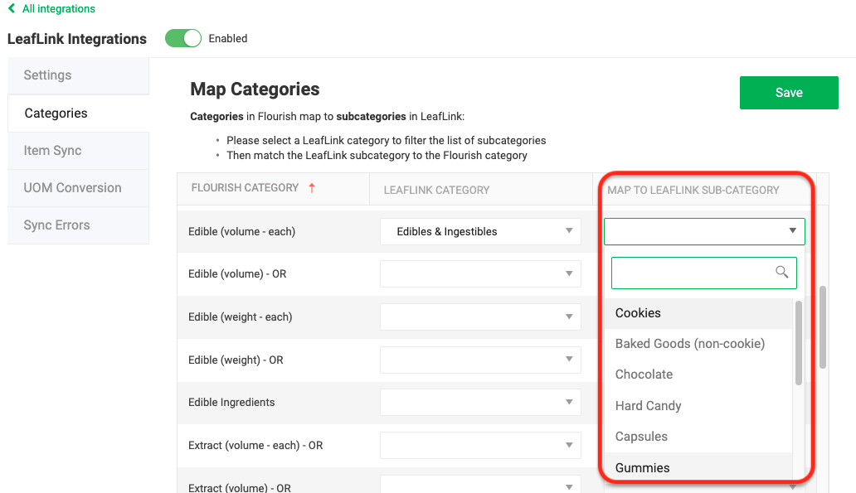Click the Edible (volume - each) row label

(242, 232)
